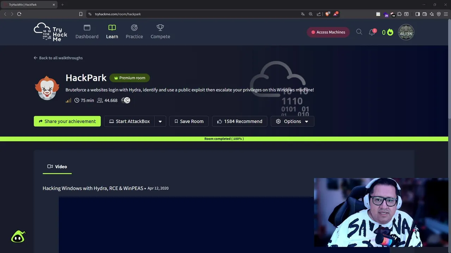Click the video title about Hydra and WinPEAS
The width and height of the screenshot is (451, 253).
pos(93,188)
